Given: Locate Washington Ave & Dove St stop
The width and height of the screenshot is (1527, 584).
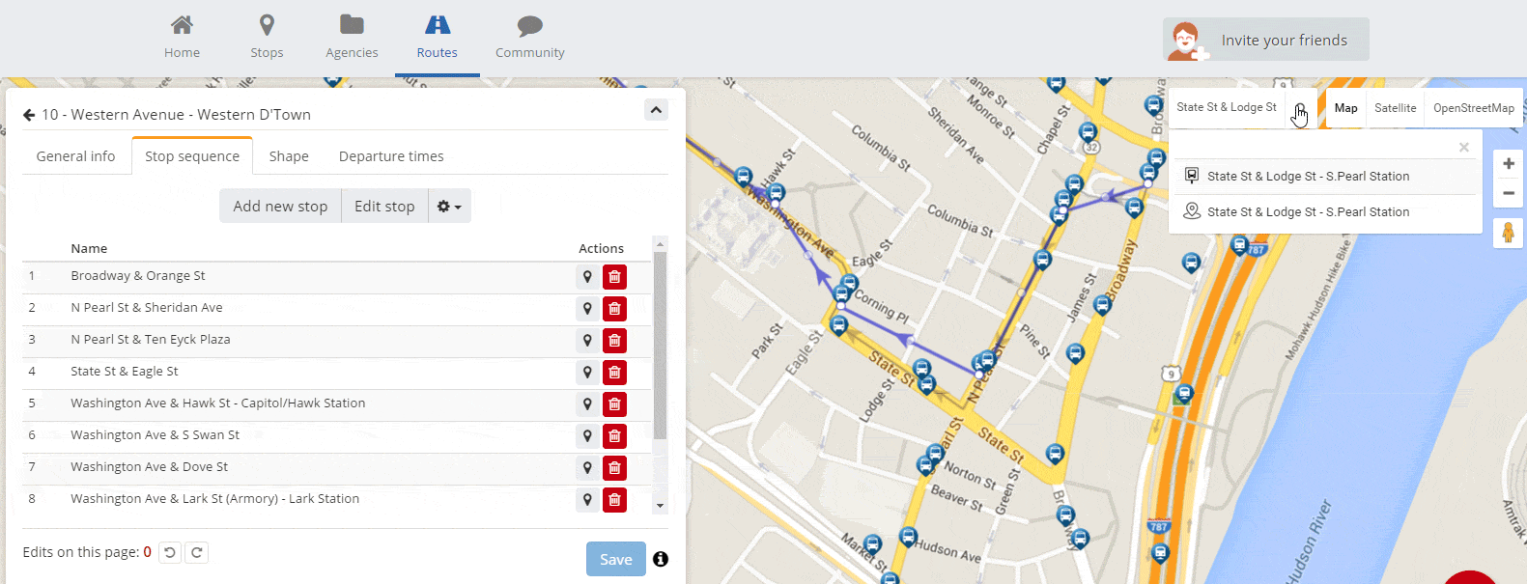Looking at the screenshot, I should [x=587, y=468].
